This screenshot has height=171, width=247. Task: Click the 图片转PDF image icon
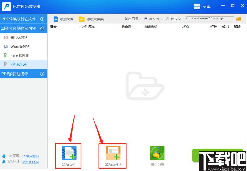(6, 37)
